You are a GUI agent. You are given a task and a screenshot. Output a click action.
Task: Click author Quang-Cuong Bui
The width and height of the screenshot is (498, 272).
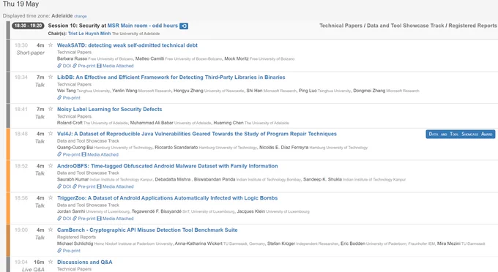75,148
